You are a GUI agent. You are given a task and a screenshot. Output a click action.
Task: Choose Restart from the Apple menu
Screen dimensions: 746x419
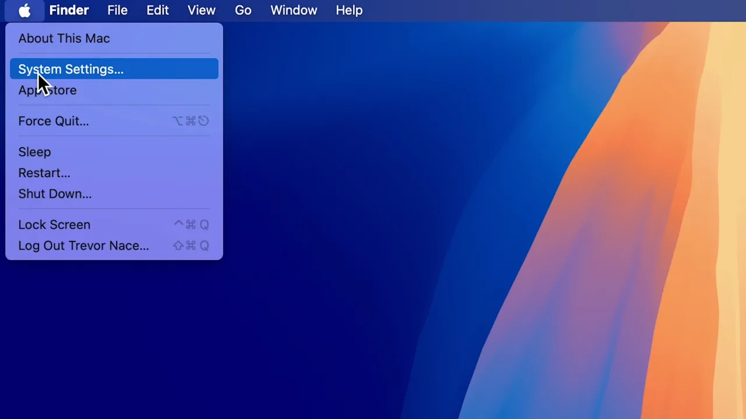click(44, 173)
